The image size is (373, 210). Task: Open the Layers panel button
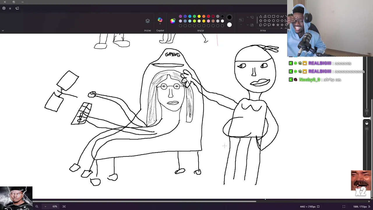(147, 21)
